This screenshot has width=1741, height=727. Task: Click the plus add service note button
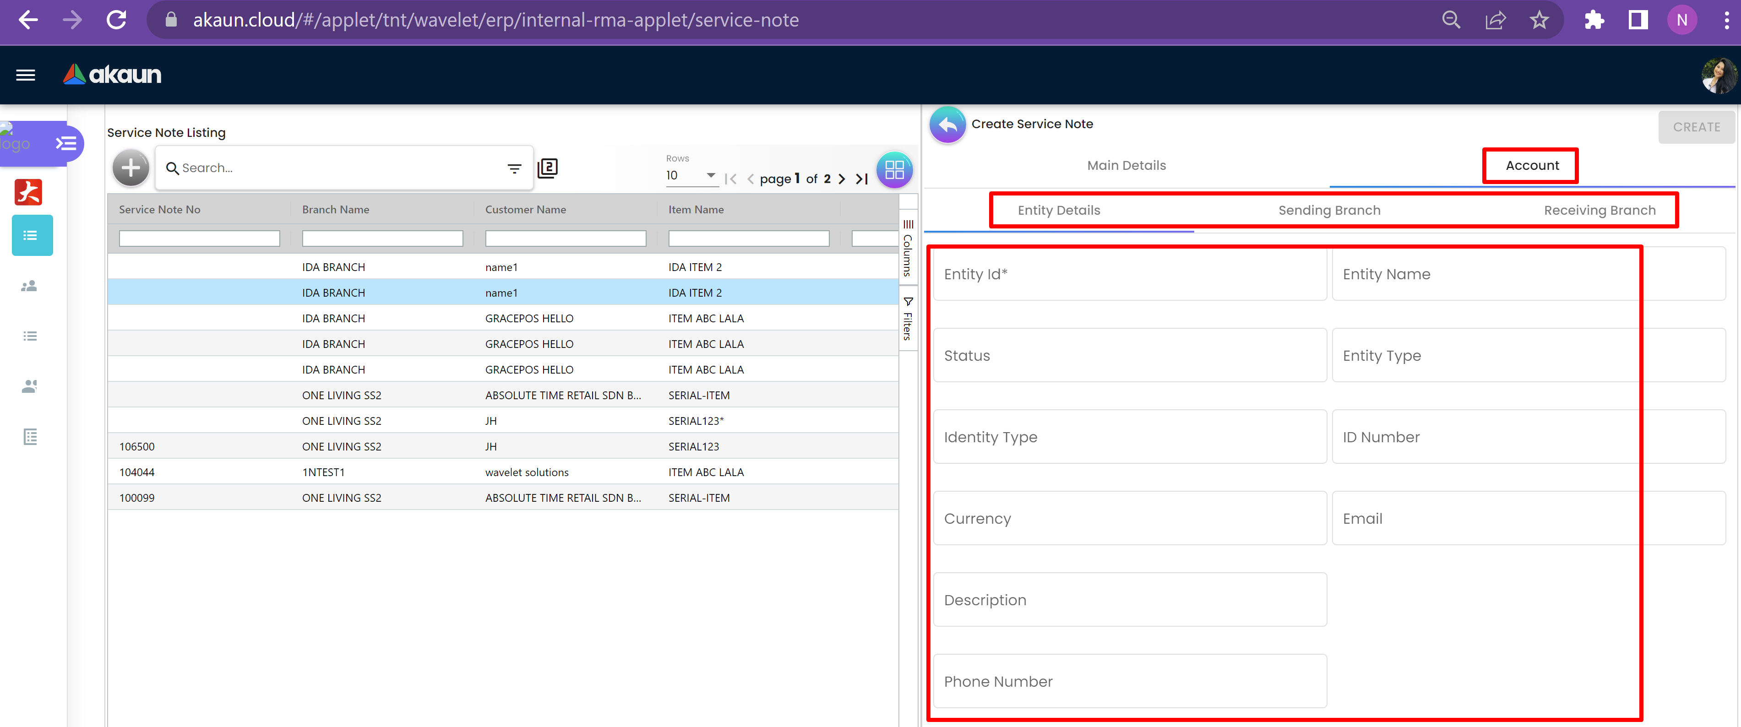pos(131,168)
